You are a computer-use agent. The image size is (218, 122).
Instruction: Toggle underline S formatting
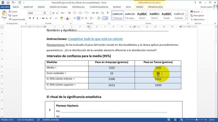coord(37,18)
